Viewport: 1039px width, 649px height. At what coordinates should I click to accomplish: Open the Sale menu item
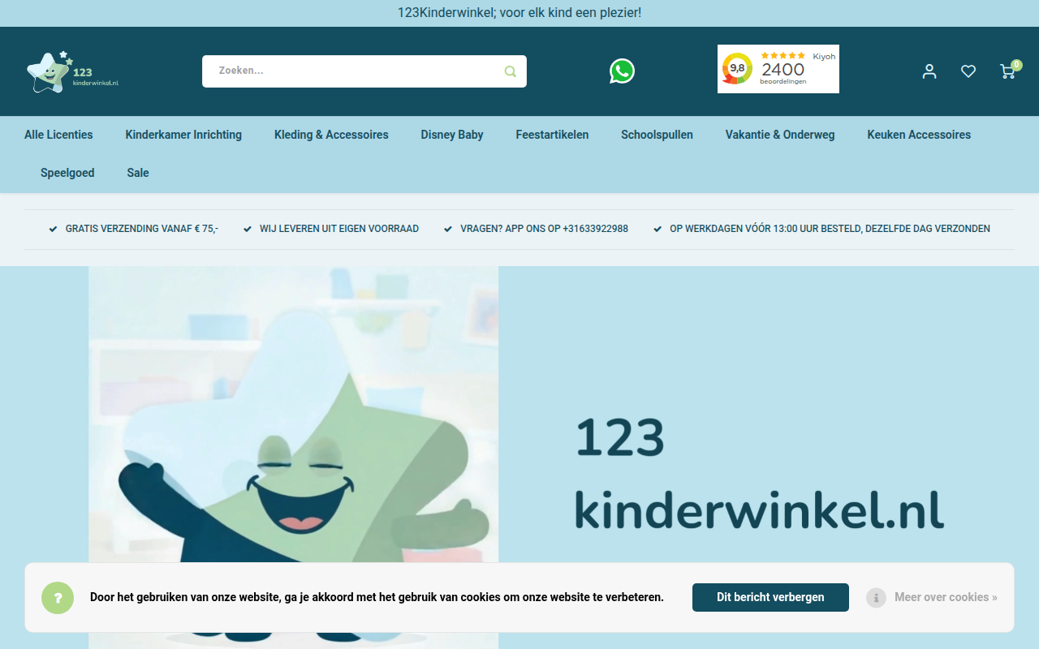point(138,173)
